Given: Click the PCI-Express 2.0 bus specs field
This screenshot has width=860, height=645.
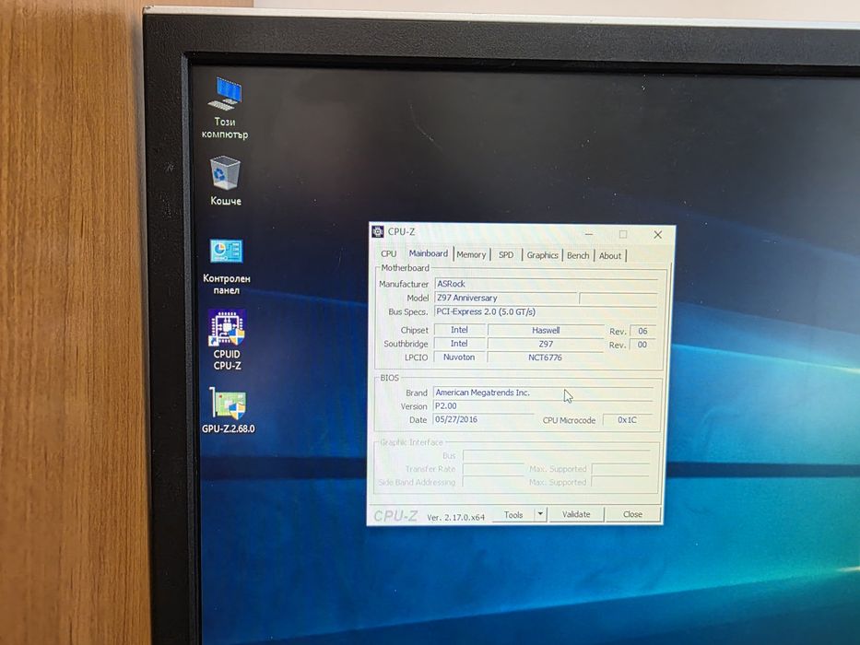Looking at the screenshot, I should pyautogui.click(x=546, y=311).
